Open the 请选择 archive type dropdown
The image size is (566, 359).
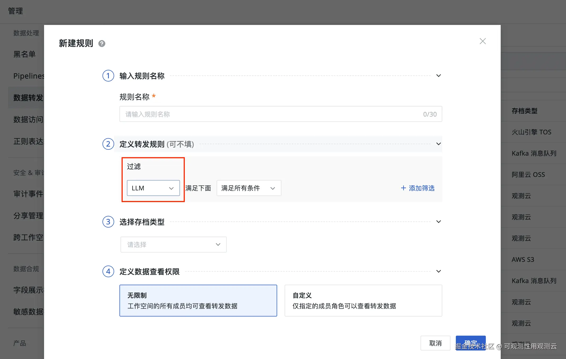173,245
